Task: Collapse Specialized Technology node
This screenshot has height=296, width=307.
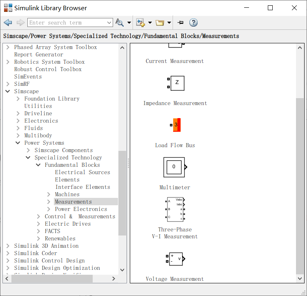Action: 28,157
